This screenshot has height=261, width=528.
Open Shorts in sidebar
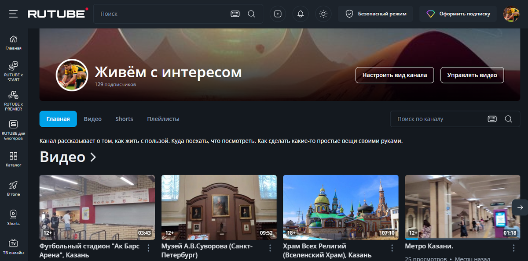coord(14,218)
